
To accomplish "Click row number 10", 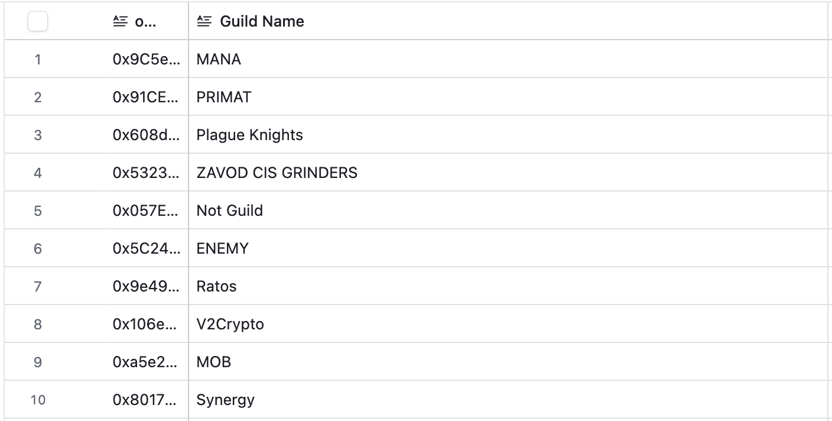I will pos(38,400).
